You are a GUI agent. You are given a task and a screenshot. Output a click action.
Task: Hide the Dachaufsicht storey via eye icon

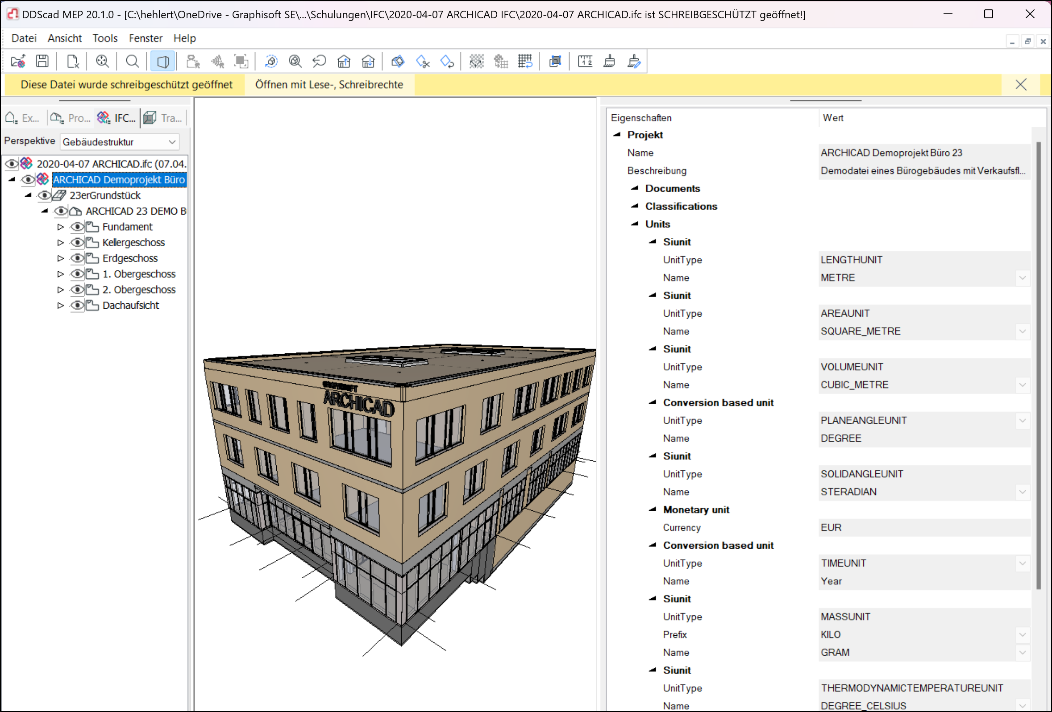point(77,305)
